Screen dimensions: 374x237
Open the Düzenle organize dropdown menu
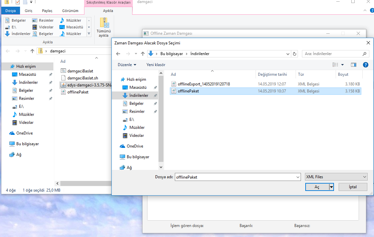pos(127,65)
